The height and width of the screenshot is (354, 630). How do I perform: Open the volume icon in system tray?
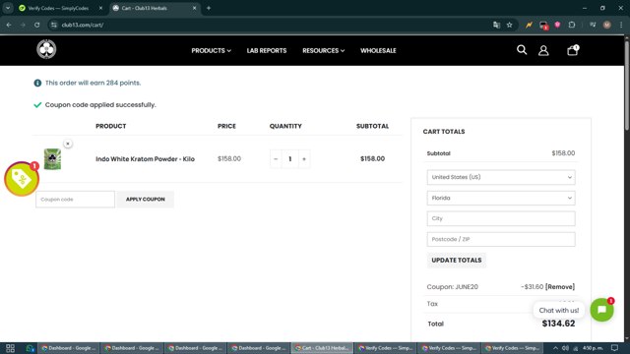[x=565, y=348]
